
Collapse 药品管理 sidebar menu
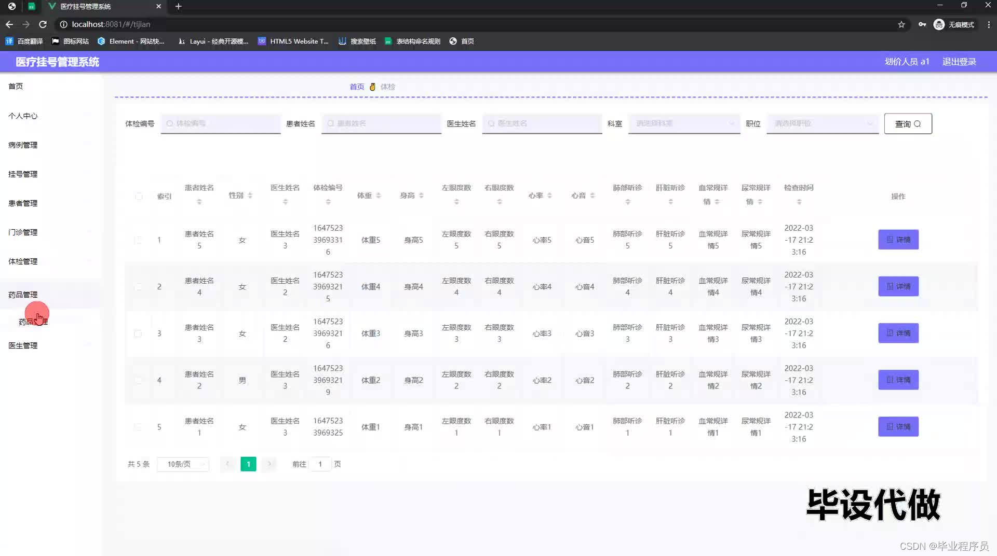51,295
